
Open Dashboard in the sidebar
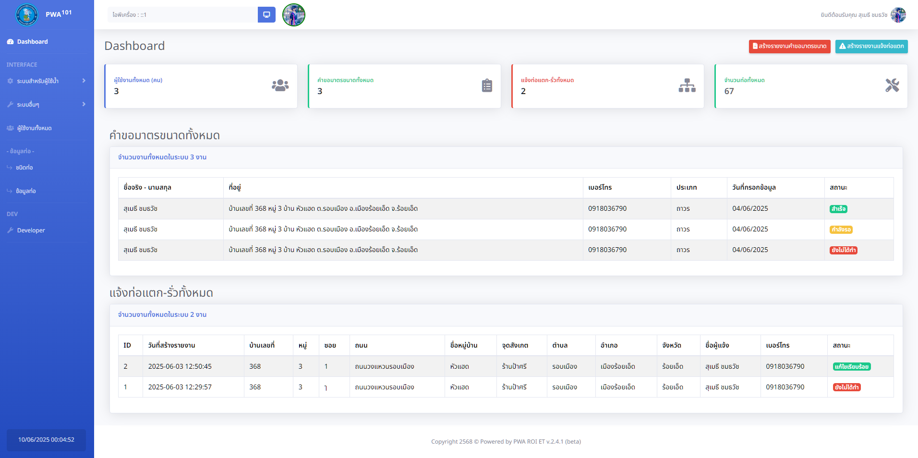pos(32,42)
